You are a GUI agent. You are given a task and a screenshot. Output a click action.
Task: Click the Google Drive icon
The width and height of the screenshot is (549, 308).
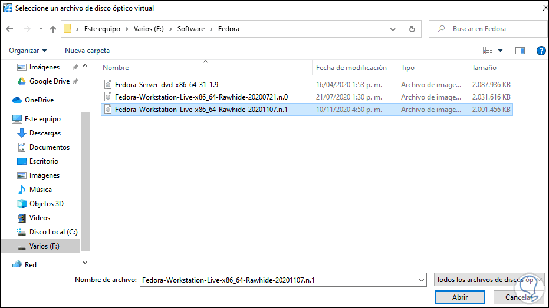tap(22, 81)
